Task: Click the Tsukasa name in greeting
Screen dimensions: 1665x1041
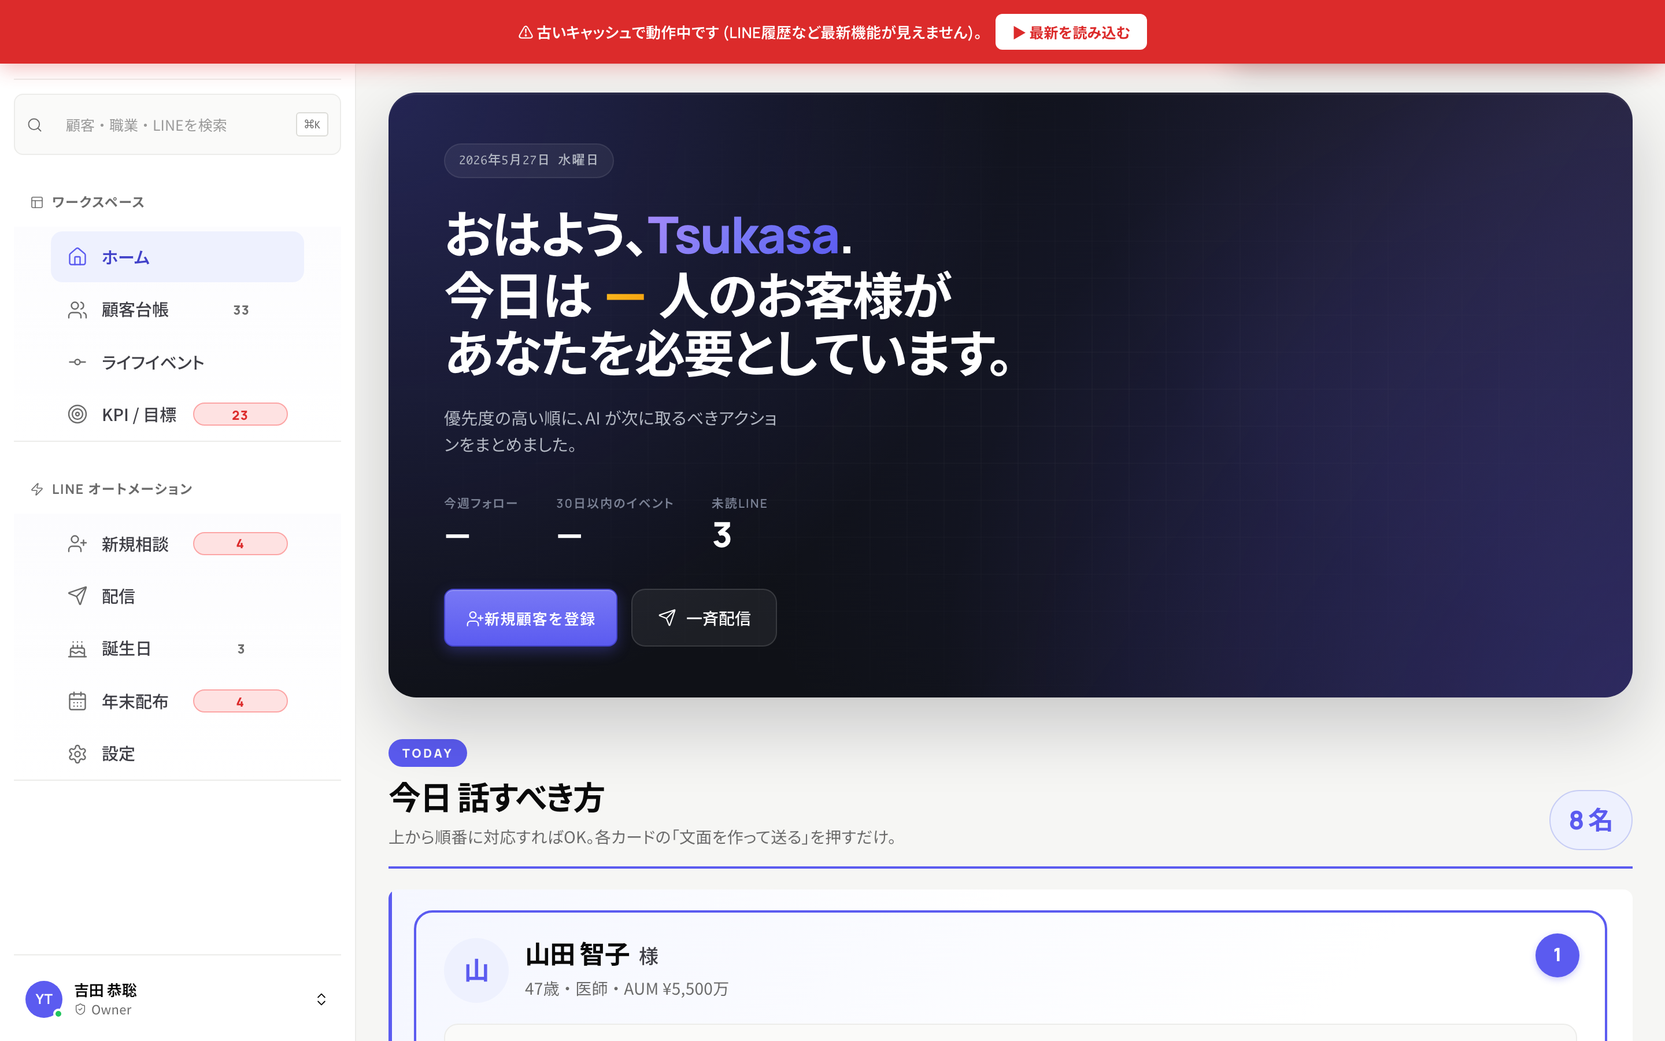Action: coord(743,235)
